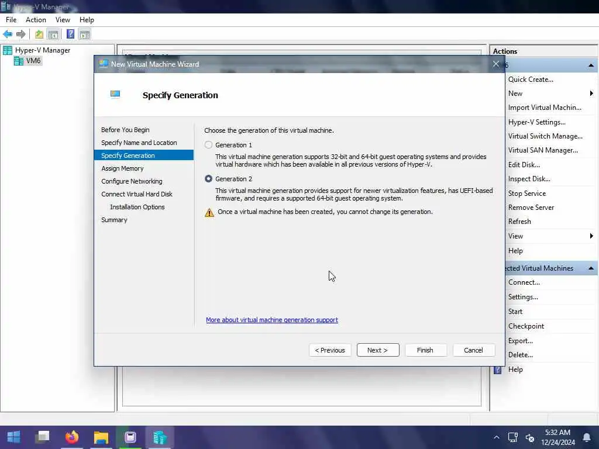Show hidden tray icons chevron
Viewport: 599px width, 449px height.
496,437
